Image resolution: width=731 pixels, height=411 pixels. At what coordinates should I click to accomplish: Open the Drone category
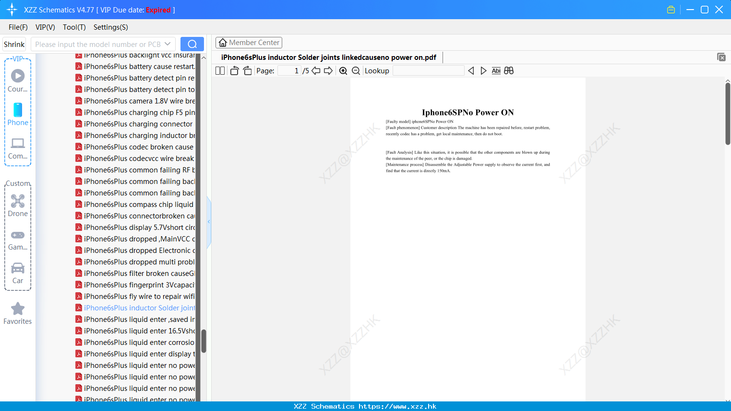pyautogui.click(x=18, y=205)
